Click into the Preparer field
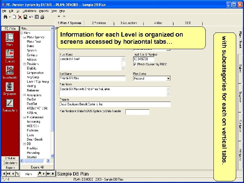This screenshot has height=183, width=244. pyautogui.click(x=115, y=104)
